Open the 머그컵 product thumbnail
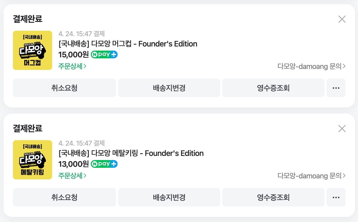 [x=32, y=50]
